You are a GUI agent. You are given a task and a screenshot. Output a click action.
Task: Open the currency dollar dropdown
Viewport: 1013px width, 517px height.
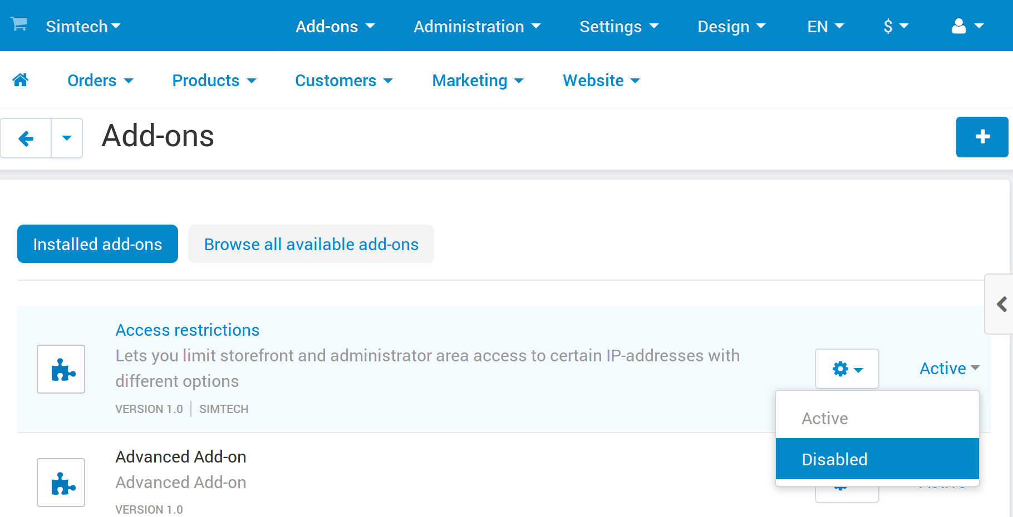[896, 26]
